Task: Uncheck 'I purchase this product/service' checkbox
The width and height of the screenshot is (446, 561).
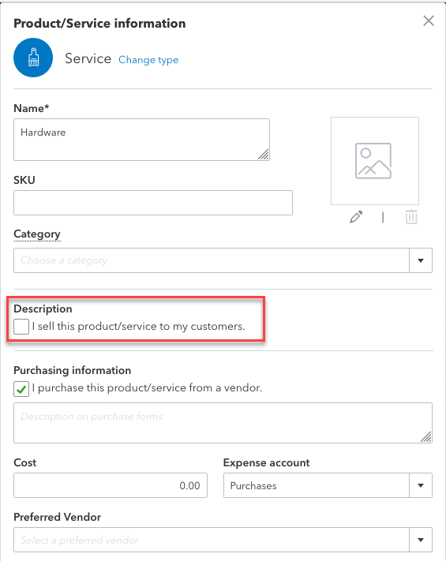Action: [21, 389]
